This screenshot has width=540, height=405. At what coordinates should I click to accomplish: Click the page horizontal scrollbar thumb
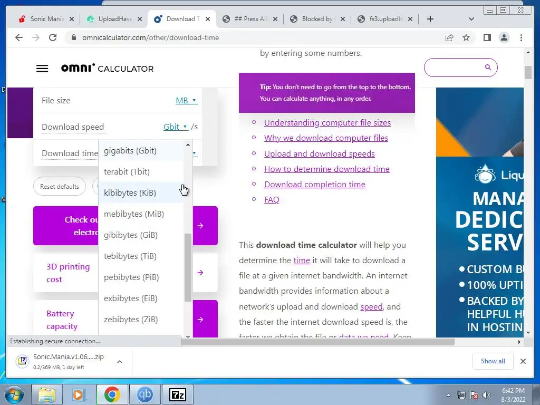[318, 342]
